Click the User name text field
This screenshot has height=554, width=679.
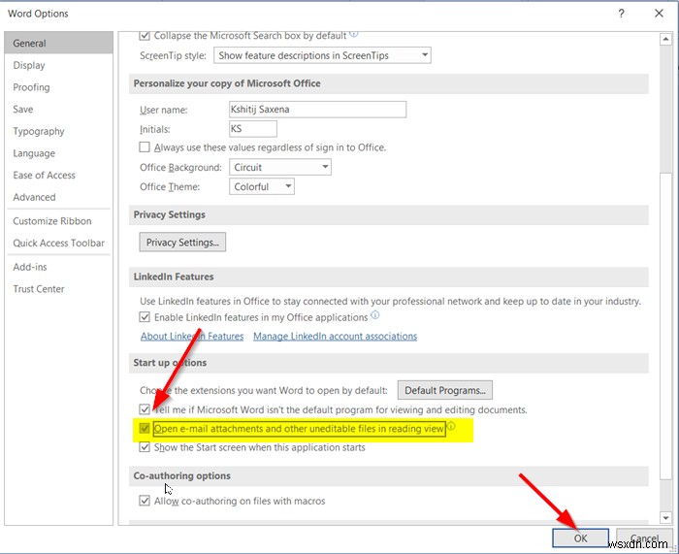pyautogui.click(x=316, y=110)
